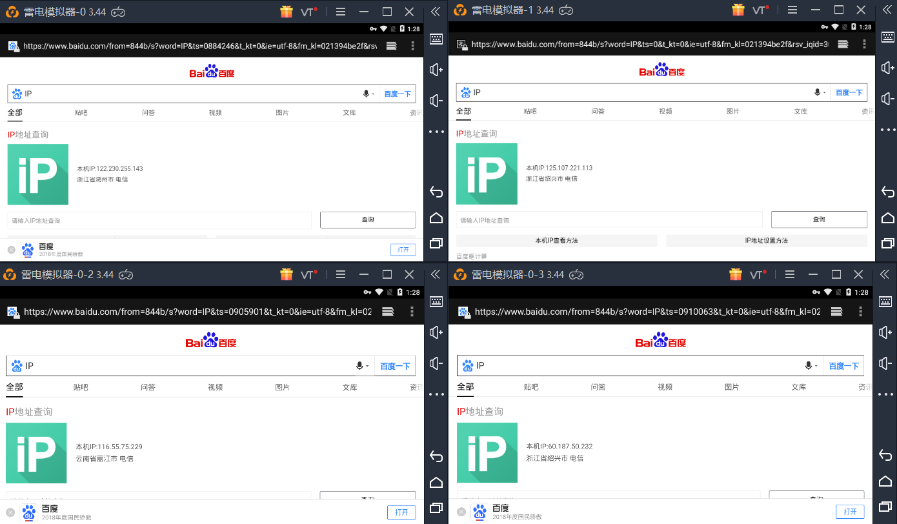Click URL address bar in 雷电模拟器-0-2
897x524 pixels.
[x=197, y=312]
